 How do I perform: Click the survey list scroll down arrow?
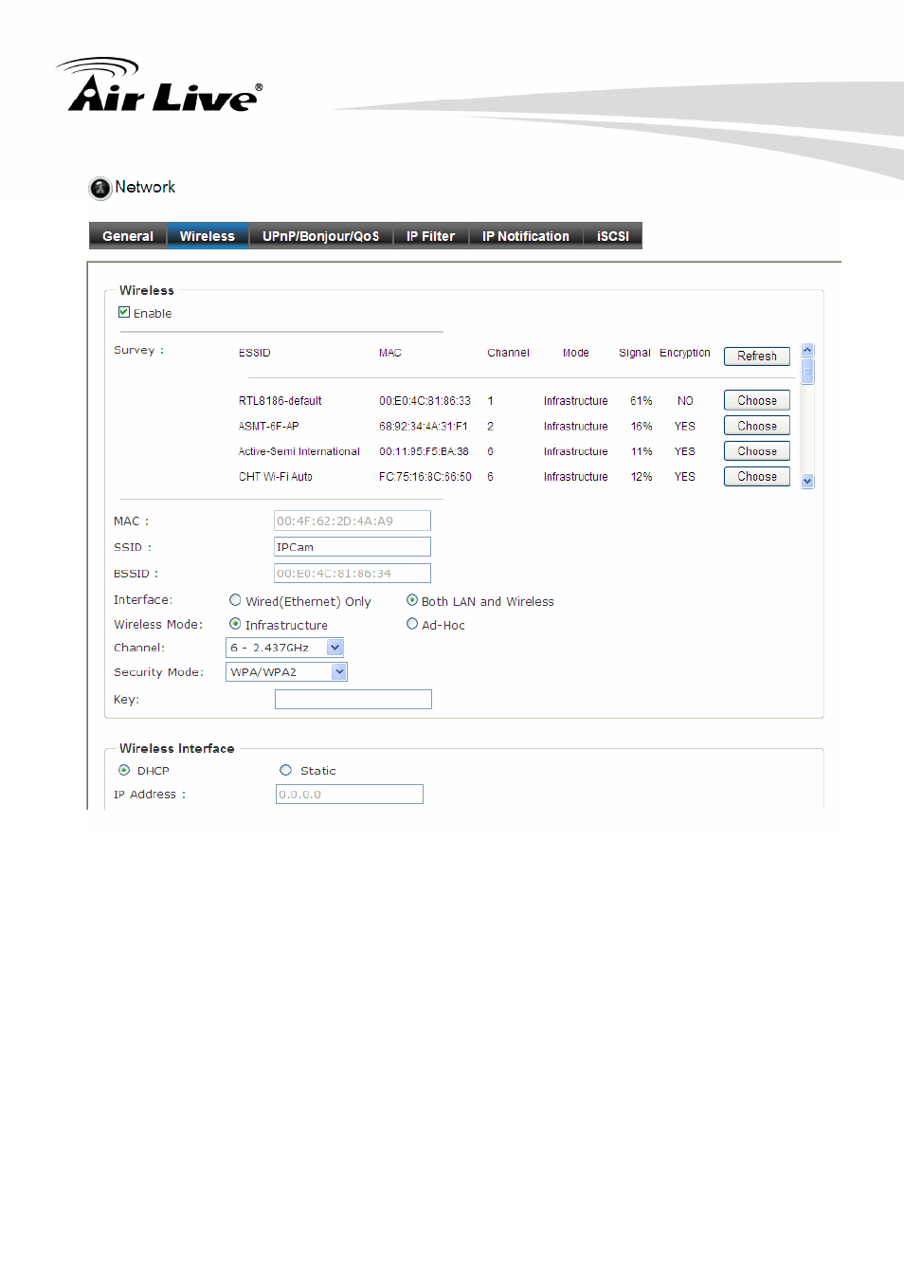tap(807, 482)
